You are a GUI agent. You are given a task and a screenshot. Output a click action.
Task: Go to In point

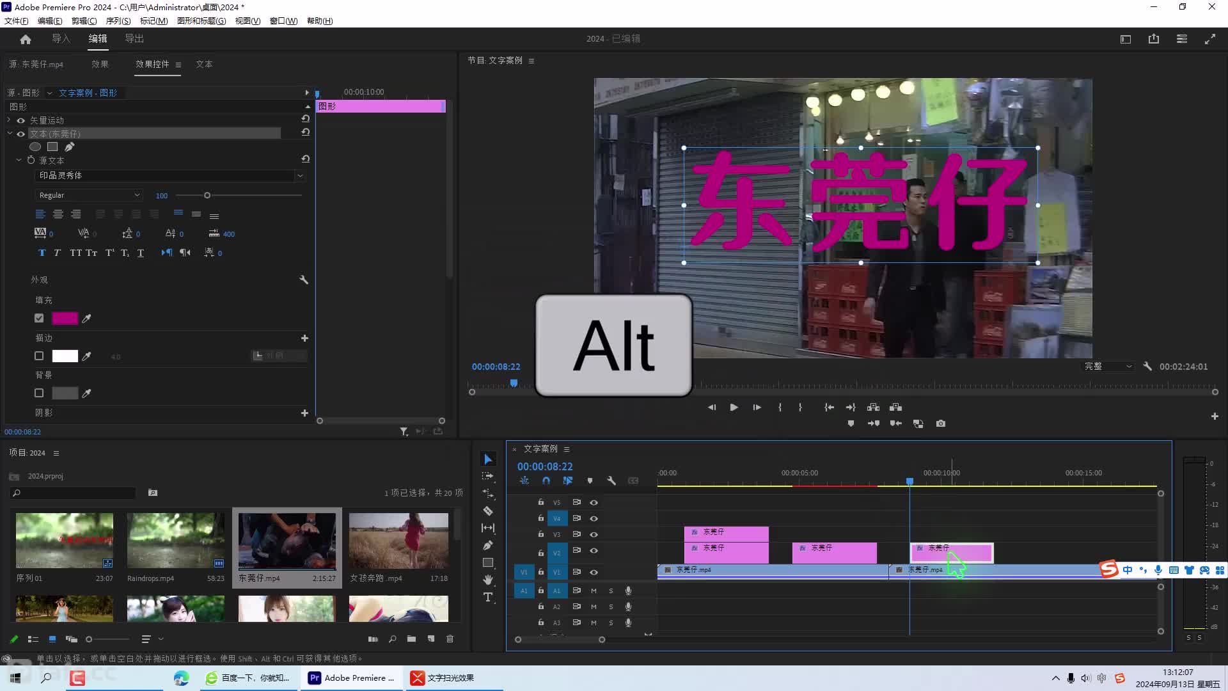(x=829, y=407)
